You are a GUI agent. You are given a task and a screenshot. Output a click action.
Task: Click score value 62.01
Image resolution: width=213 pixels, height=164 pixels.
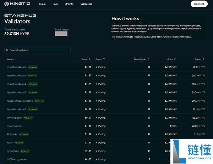[x=88, y=101]
